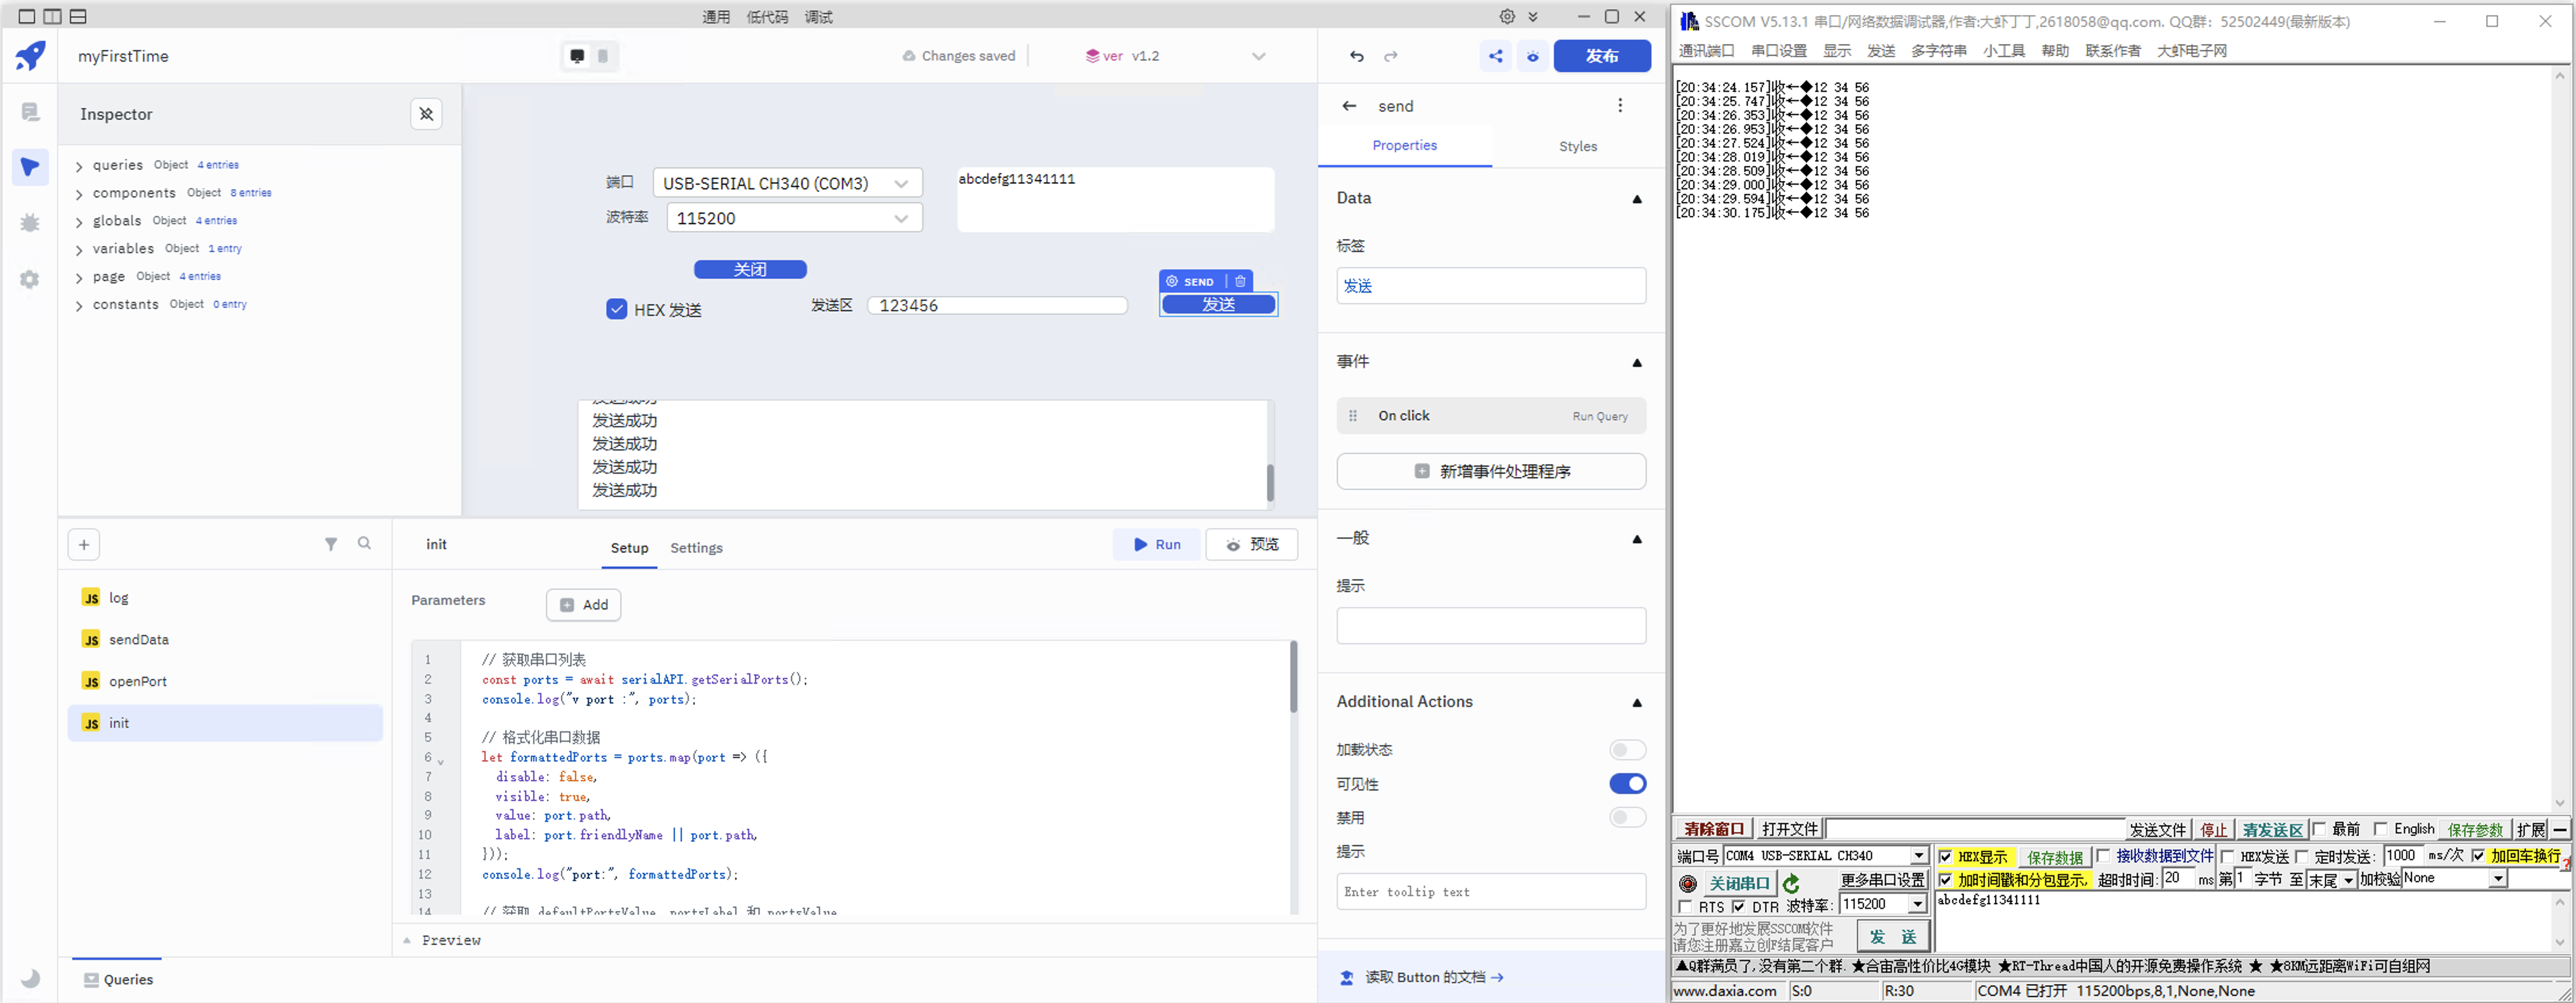Open the 波特率 115200 dropdown

coord(794,218)
